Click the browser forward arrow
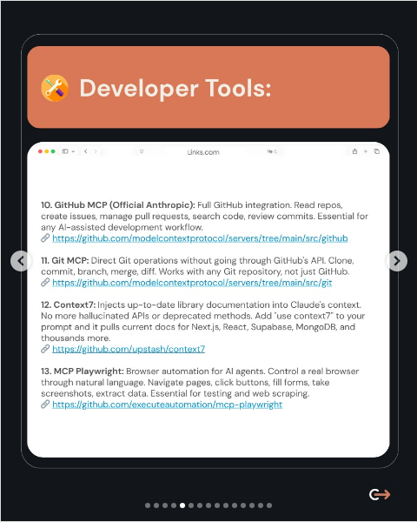417x522 pixels. (x=96, y=151)
